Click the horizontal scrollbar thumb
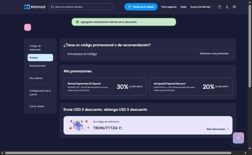This screenshot has height=155, width=252. 118,153
